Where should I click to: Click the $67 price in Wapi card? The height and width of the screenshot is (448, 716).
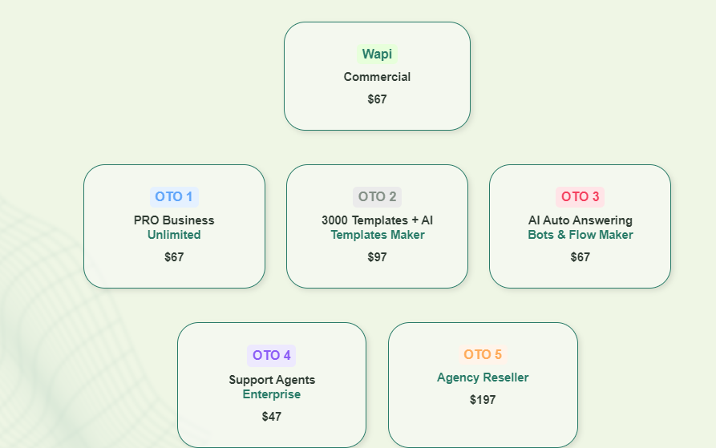coord(377,99)
